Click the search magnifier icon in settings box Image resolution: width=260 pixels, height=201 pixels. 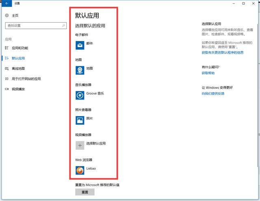coord(63,26)
